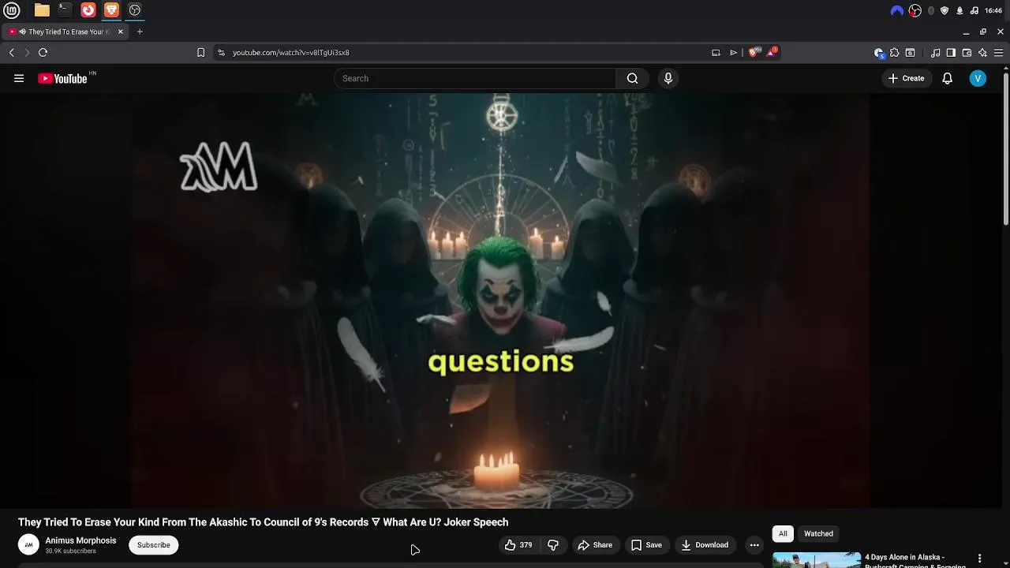
Task: Open menu for 4 Days Alone in Alaska video
Action: pyautogui.click(x=979, y=559)
